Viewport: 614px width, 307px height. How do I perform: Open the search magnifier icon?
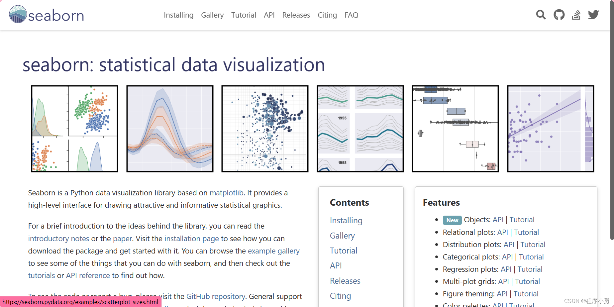pos(541,15)
